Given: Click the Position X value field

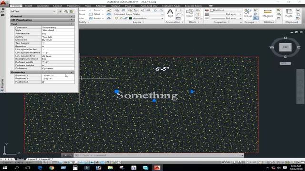Looking at the screenshot, I should point(58,76).
